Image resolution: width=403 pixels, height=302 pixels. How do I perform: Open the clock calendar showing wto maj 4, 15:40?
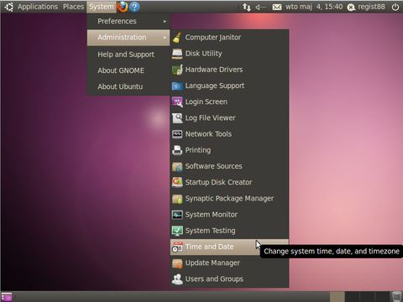pyautogui.click(x=314, y=7)
